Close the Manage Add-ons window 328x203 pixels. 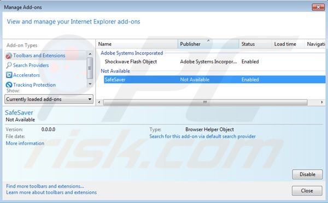click(318, 7)
